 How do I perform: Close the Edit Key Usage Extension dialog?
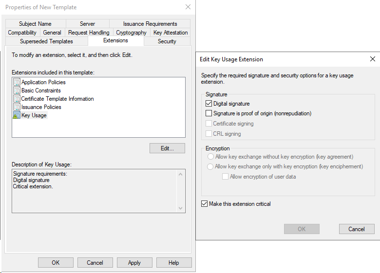click(373, 59)
